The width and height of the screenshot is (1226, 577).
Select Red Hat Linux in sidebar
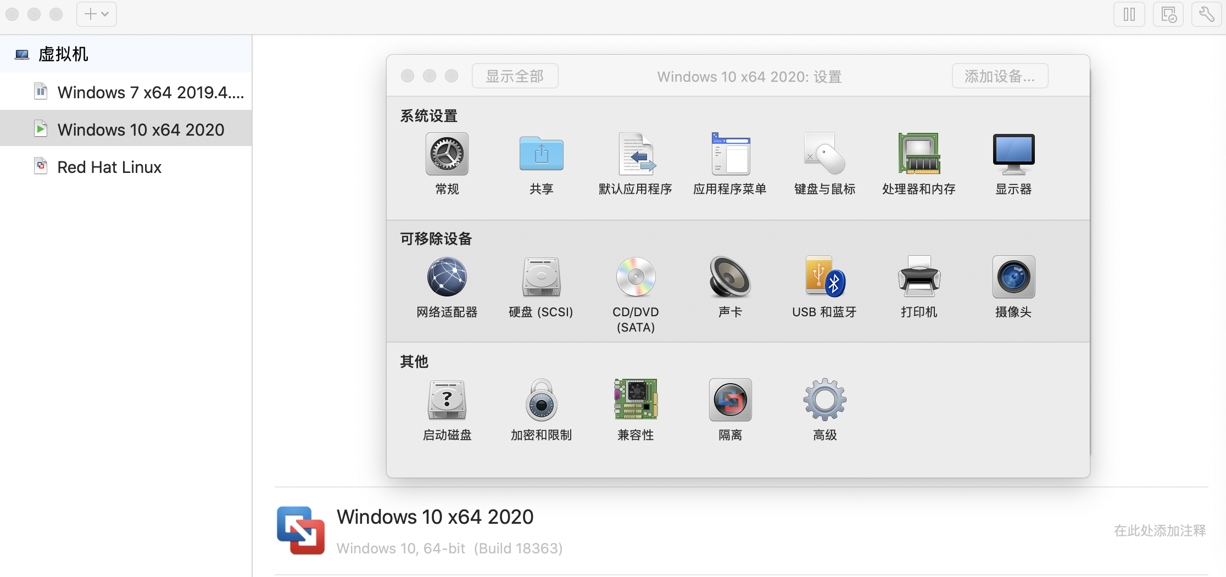click(126, 166)
